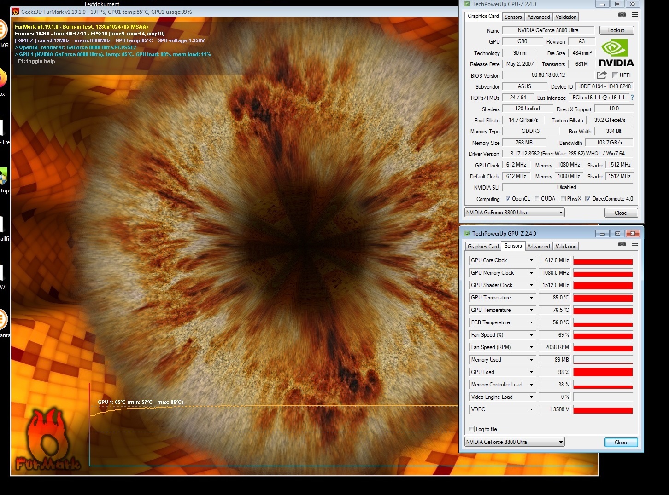Click the GPU 1 temperature graph label in FurMark
Image resolution: width=669 pixels, height=495 pixels.
point(141,402)
